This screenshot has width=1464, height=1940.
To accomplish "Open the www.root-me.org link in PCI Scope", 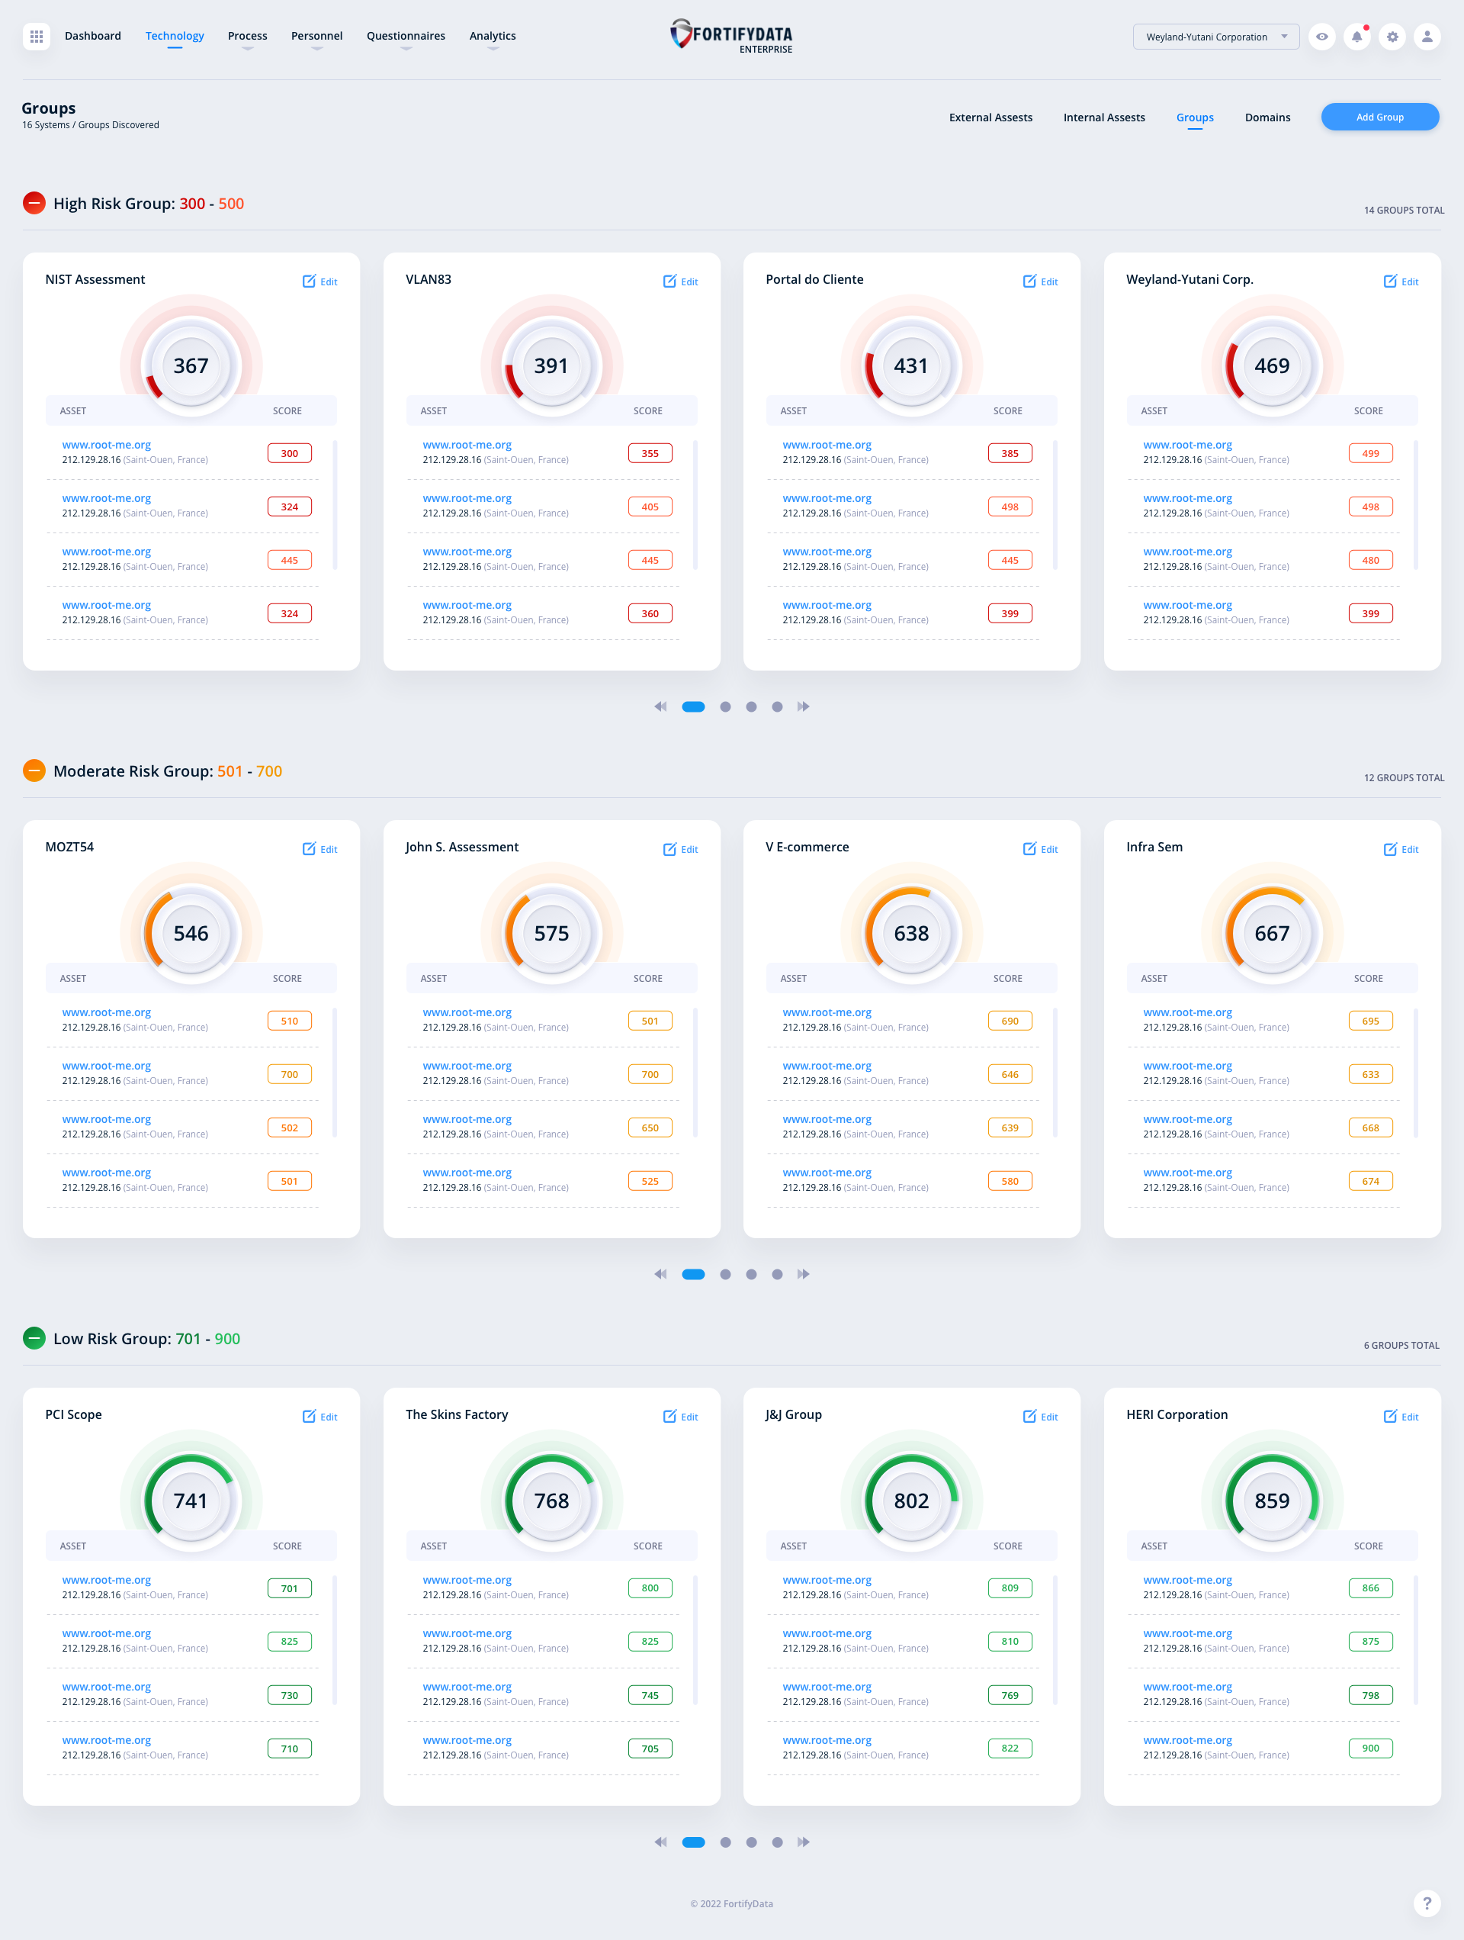I will tap(106, 1579).
